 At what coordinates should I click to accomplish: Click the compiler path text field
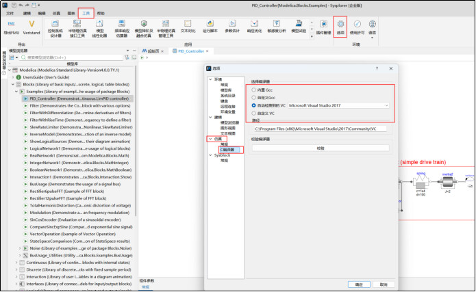coord(321,129)
